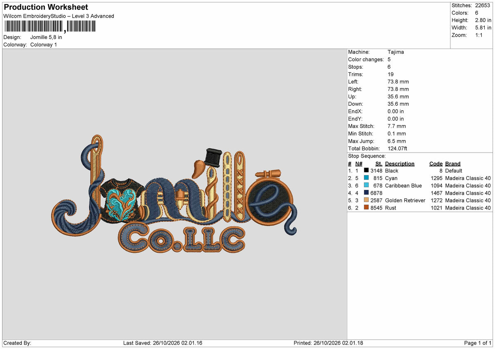495x349 pixels.
Task: Click the Height value 2.80 in
Action: click(x=483, y=20)
